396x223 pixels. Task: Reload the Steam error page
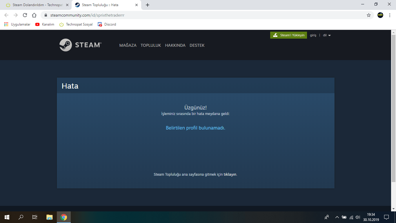25,15
